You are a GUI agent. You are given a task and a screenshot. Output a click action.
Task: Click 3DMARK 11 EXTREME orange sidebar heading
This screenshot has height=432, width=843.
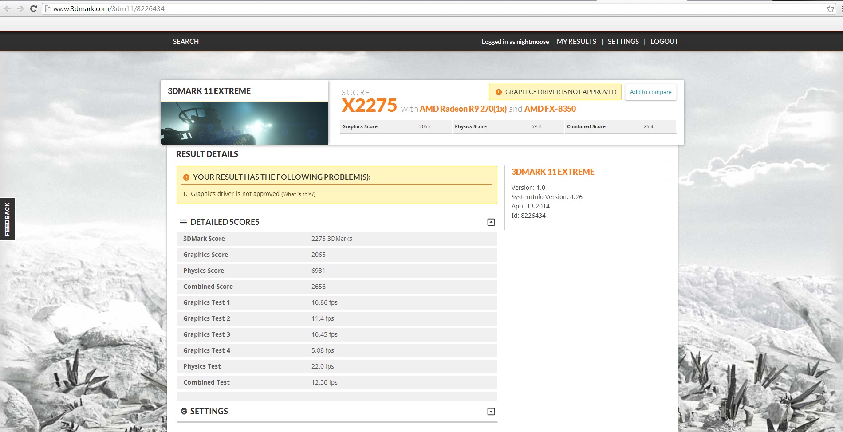click(x=553, y=172)
